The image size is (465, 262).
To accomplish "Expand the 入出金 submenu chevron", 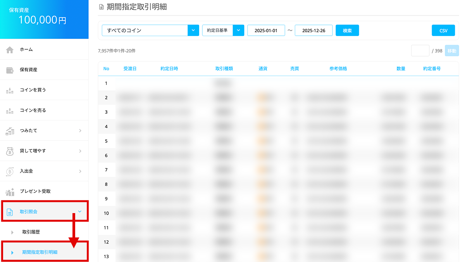I will tap(80, 171).
